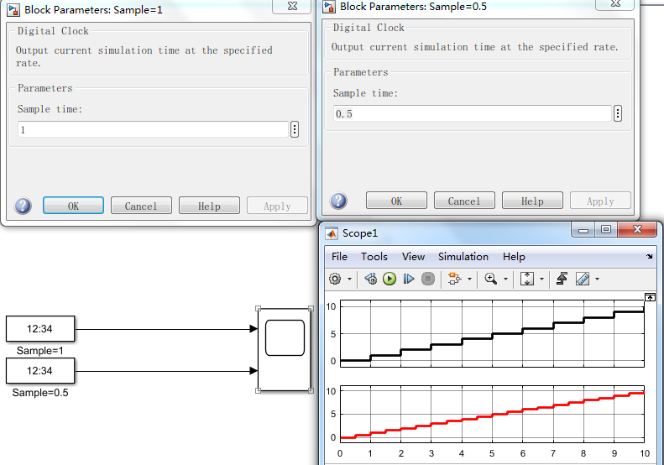Click OK in the Sample=1 dialog
Screen dimensions: 664x465
click(73, 206)
